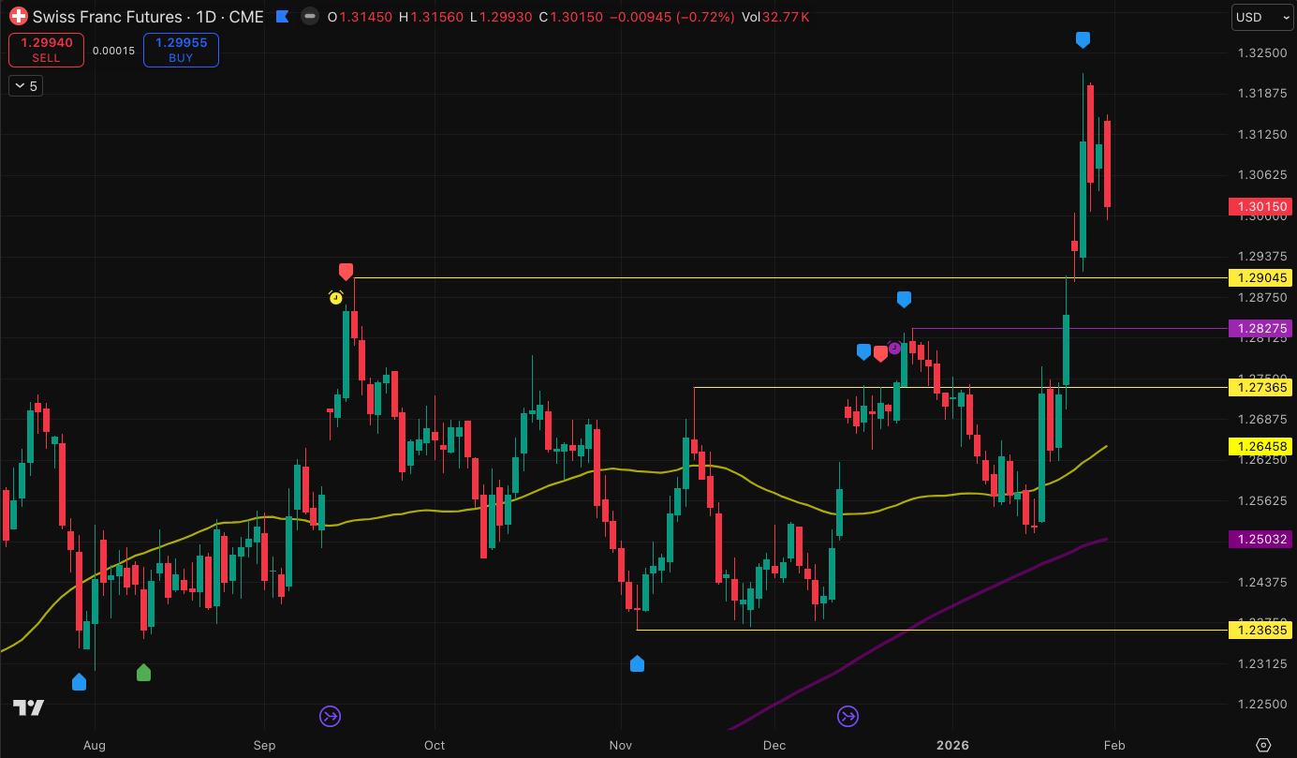Open the contract rollover icon in September
1297x758 pixels.
click(x=330, y=717)
